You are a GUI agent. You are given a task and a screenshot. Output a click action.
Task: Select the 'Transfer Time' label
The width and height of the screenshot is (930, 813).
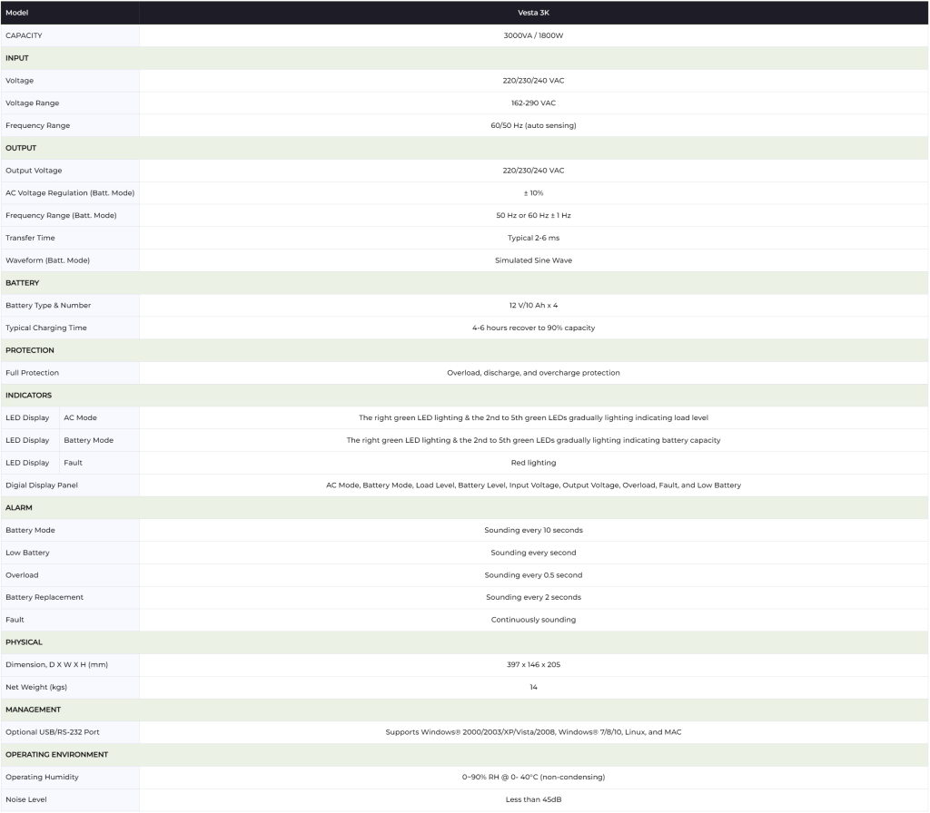coord(30,239)
